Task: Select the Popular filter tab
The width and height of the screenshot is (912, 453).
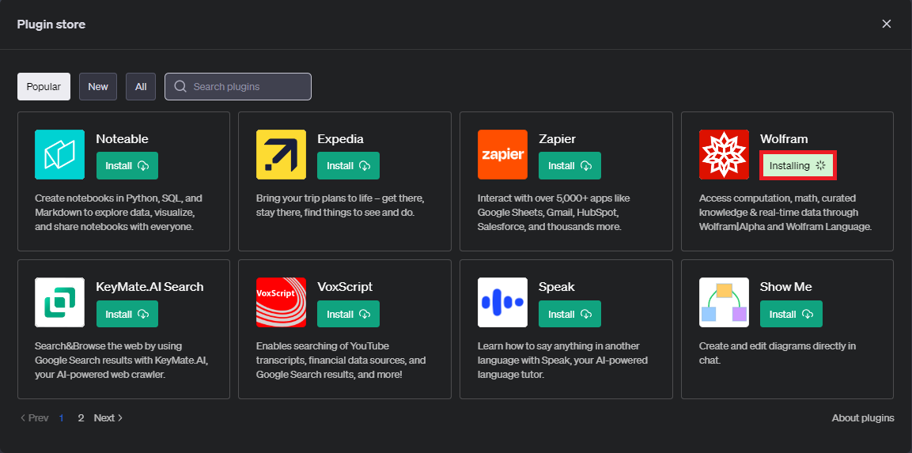Action: click(44, 87)
